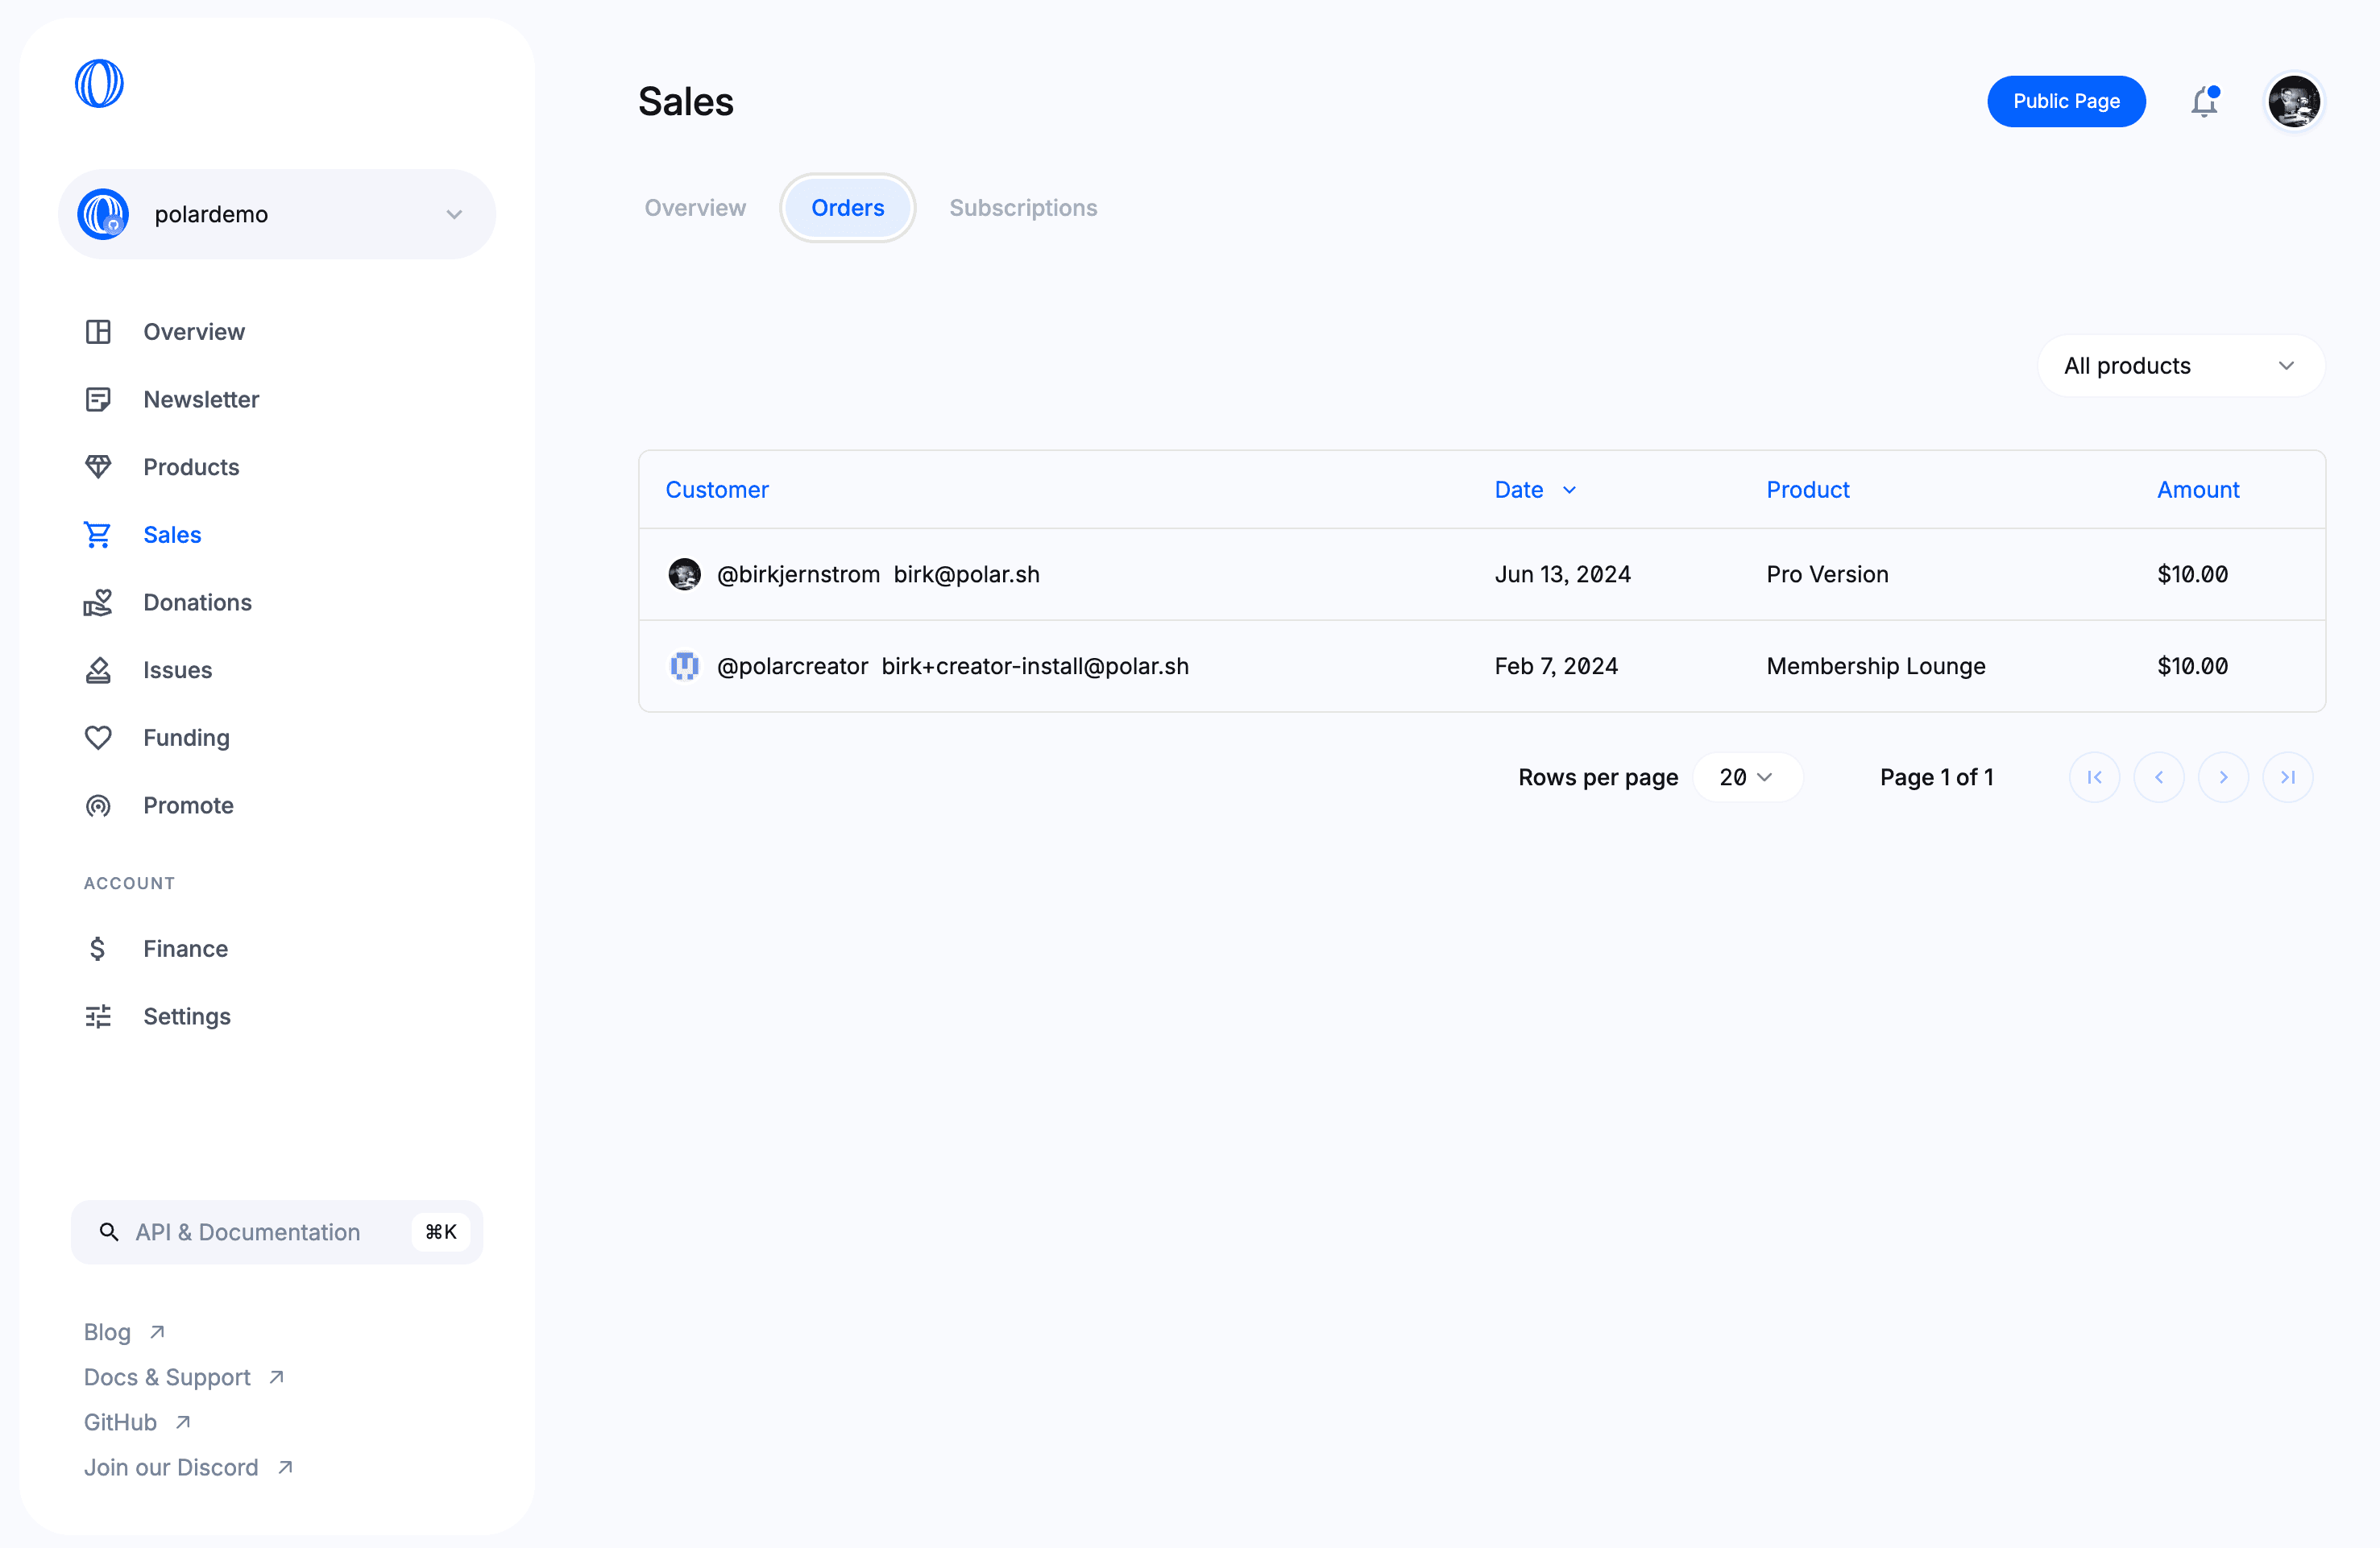Open the Funding sidebar icon

pos(99,737)
